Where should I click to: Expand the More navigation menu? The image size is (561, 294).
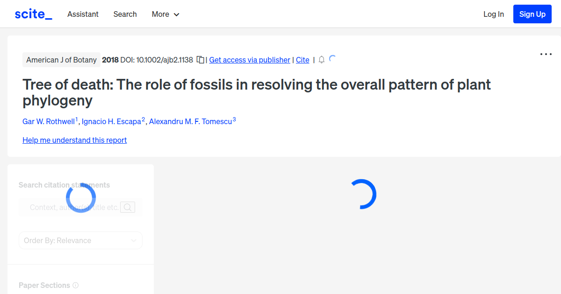click(165, 14)
